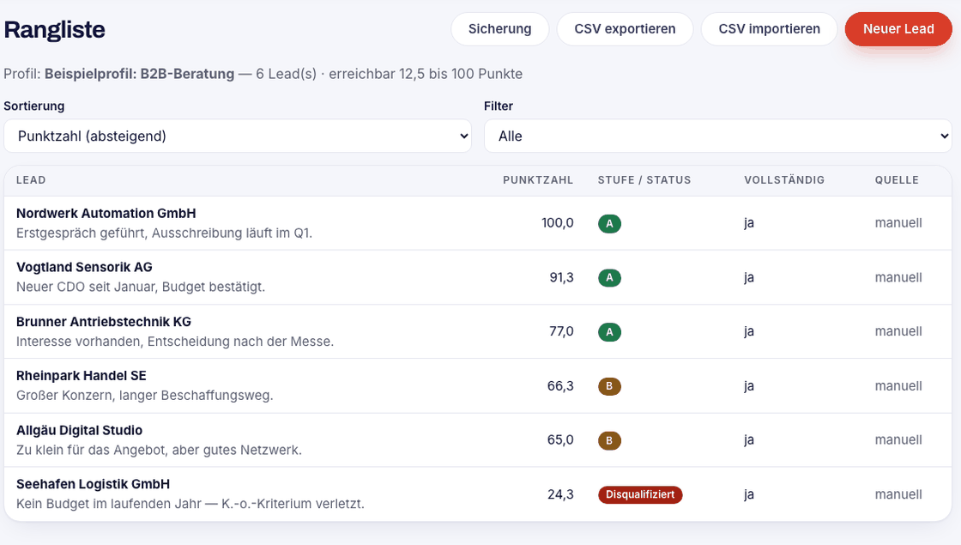Click the B badge for Rheinpark Handel

pos(609,386)
